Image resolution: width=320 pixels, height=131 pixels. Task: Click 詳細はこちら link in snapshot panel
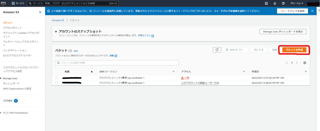pos(144,35)
